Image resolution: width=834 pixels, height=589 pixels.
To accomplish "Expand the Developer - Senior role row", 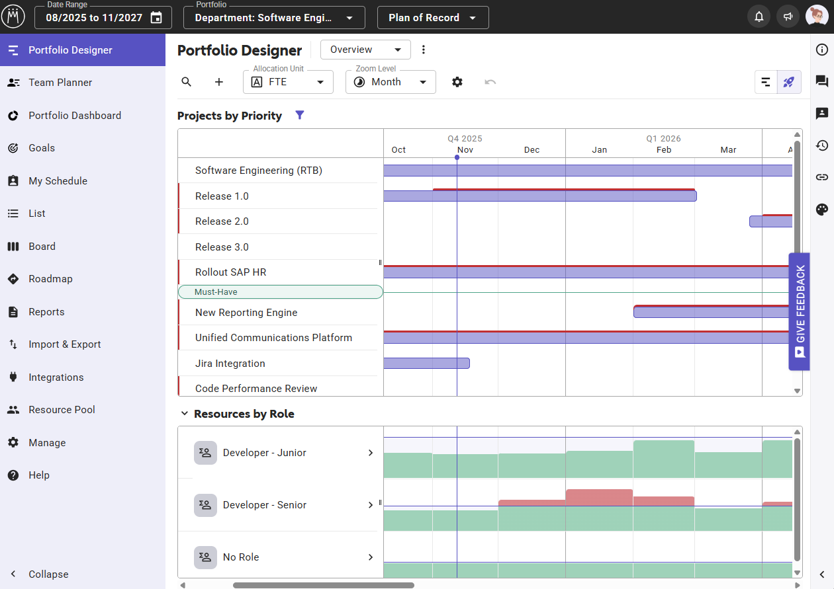I will (x=371, y=505).
